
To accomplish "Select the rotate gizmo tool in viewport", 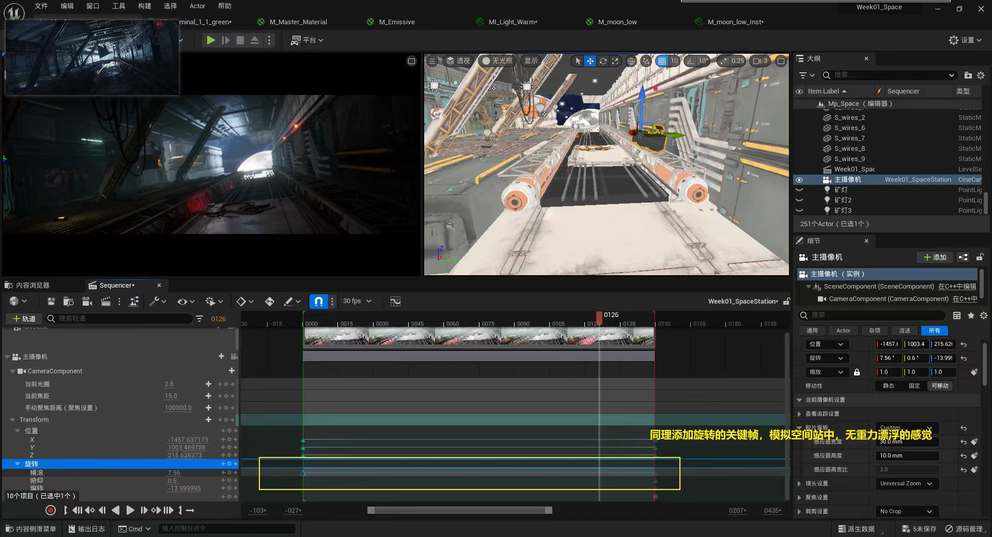I will tap(603, 61).
